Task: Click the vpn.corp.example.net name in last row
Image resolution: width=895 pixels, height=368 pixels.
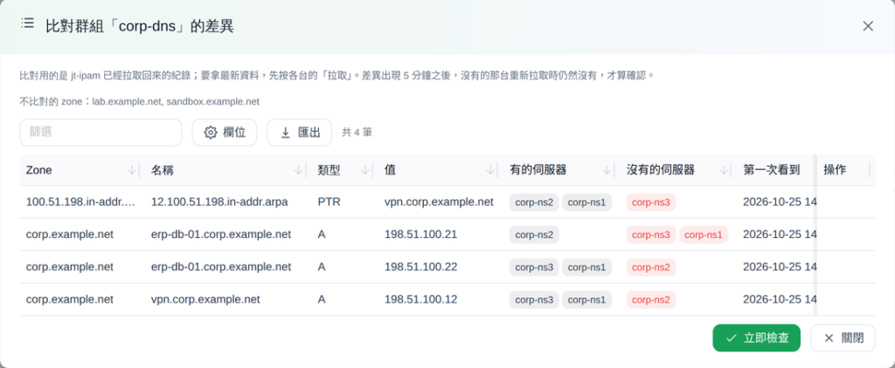Action: click(x=205, y=299)
